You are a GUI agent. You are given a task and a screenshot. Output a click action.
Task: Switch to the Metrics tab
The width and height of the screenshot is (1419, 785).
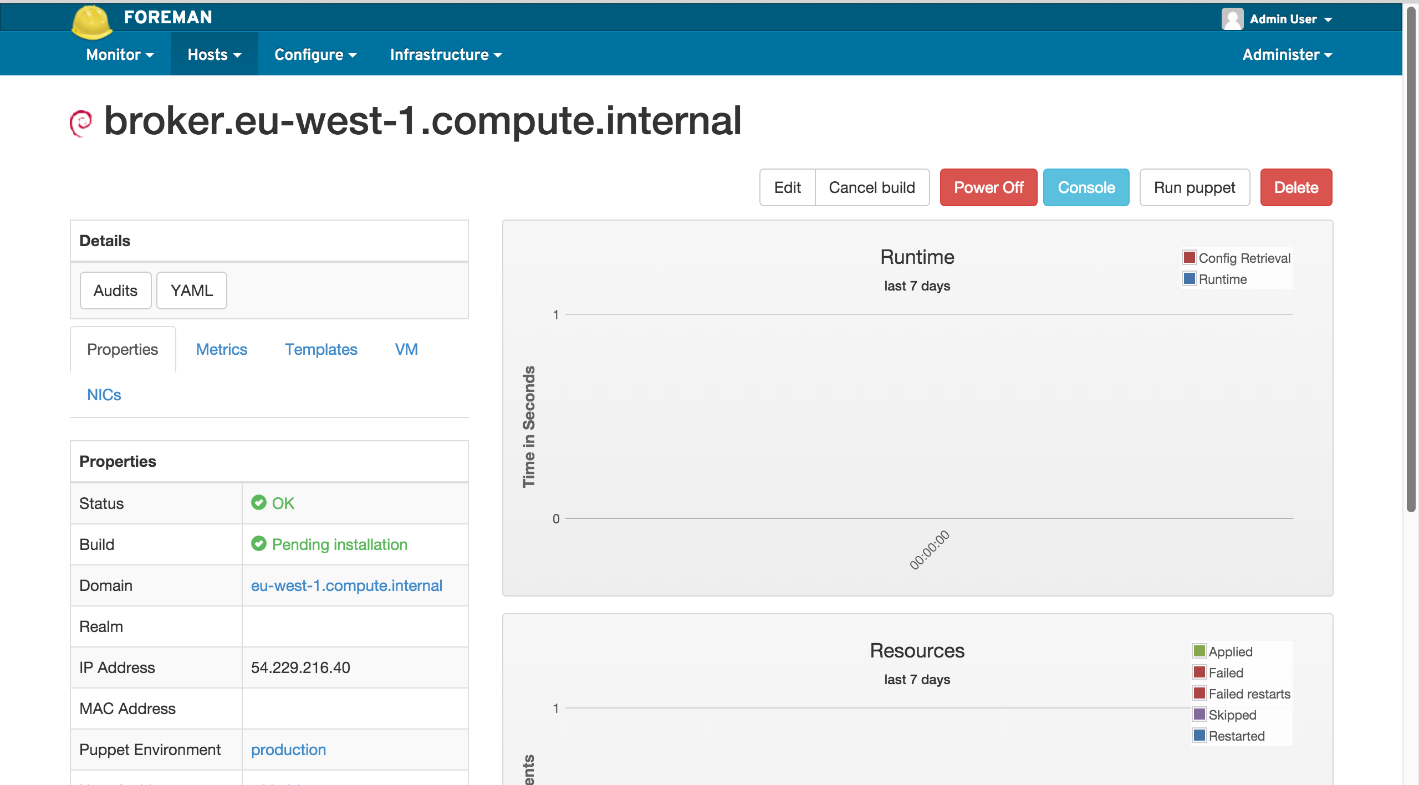221,349
